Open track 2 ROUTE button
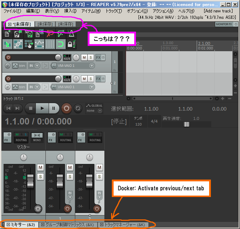The image size is (240, 229). (67, 79)
